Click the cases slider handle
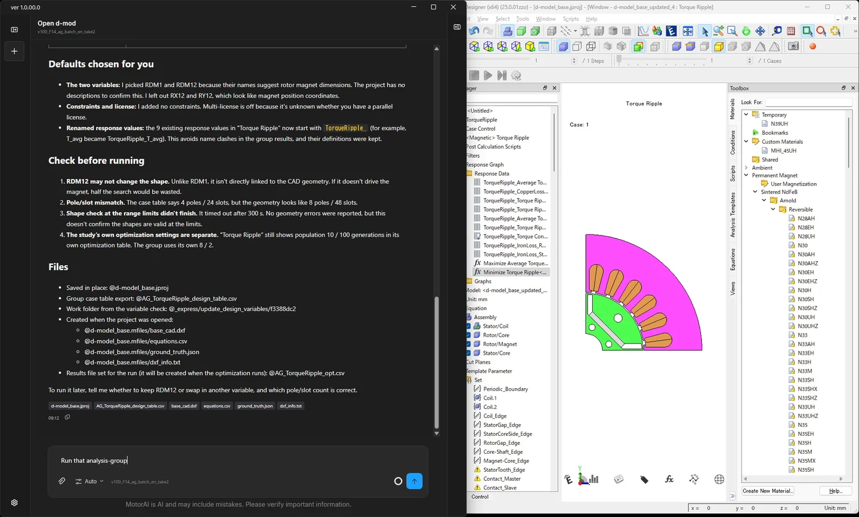 pyautogui.click(x=619, y=60)
